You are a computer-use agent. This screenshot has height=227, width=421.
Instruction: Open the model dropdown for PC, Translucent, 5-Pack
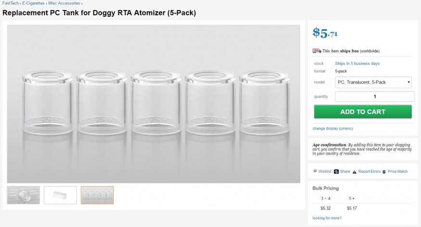click(374, 82)
